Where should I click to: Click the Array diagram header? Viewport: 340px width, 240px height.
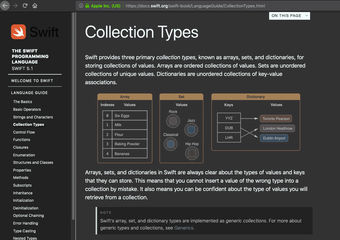pos(125,97)
